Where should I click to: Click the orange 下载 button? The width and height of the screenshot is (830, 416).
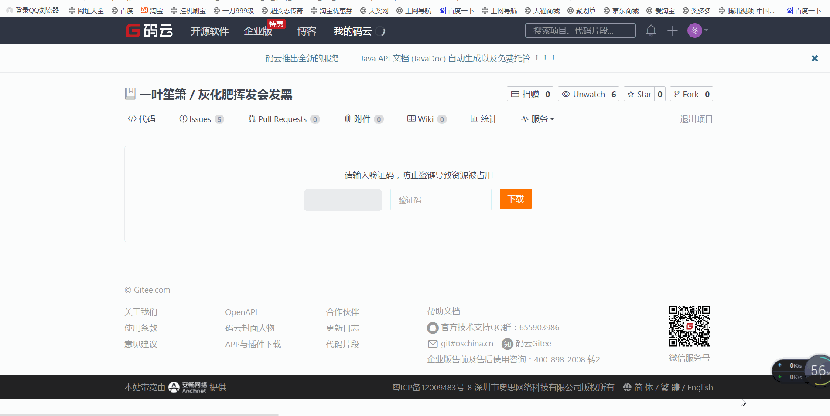point(516,199)
